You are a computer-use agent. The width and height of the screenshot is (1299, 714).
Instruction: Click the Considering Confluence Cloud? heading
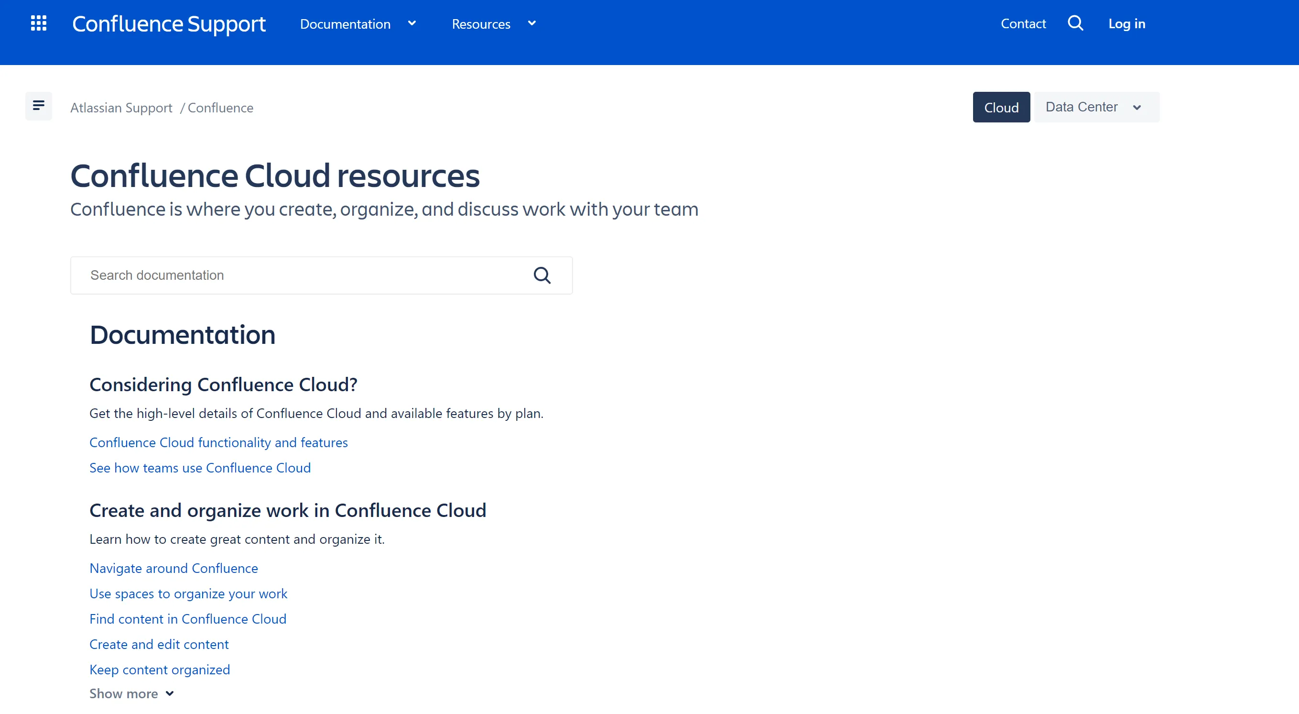point(223,385)
